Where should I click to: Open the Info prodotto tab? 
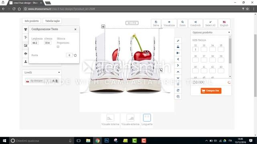[x=32, y=21]
